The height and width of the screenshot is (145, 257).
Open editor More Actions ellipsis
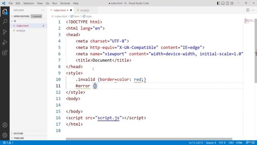[x=253, y=10]
